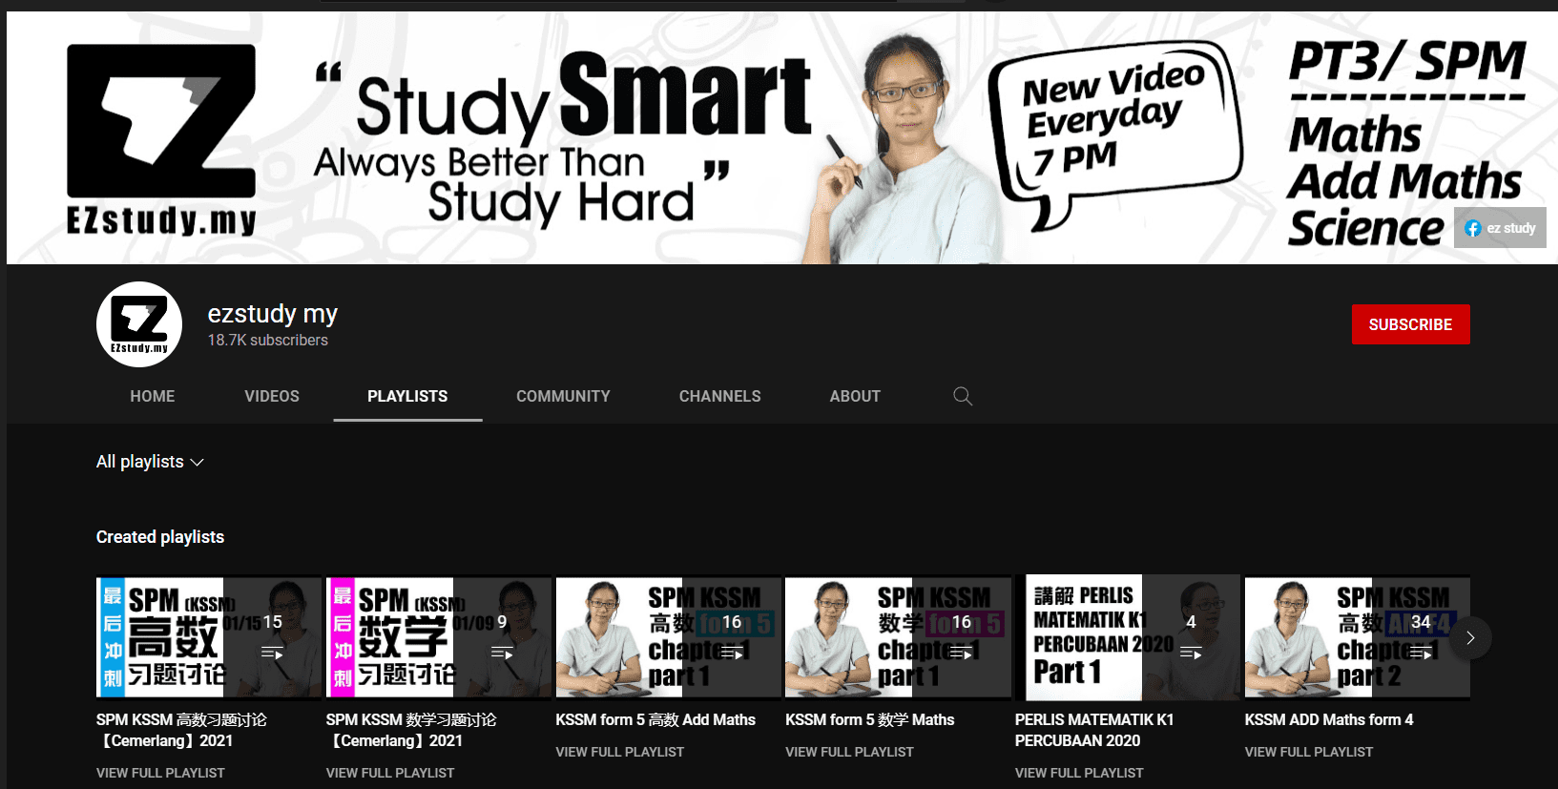
Task: View full playlist for SPM KSSM 数学习题讨论
Action: [x=390, y=773]
